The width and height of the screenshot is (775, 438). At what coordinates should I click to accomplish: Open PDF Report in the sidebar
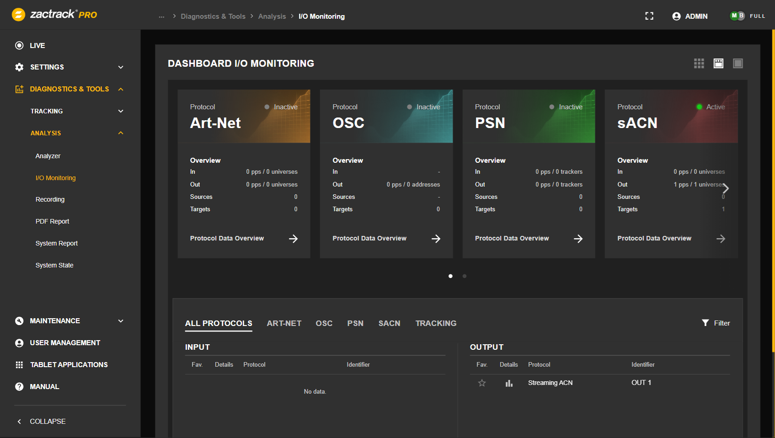point(53,221)
